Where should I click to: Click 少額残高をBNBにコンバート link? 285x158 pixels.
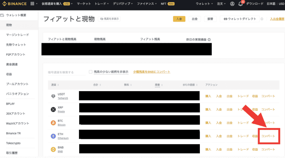[x=152, y=72]
